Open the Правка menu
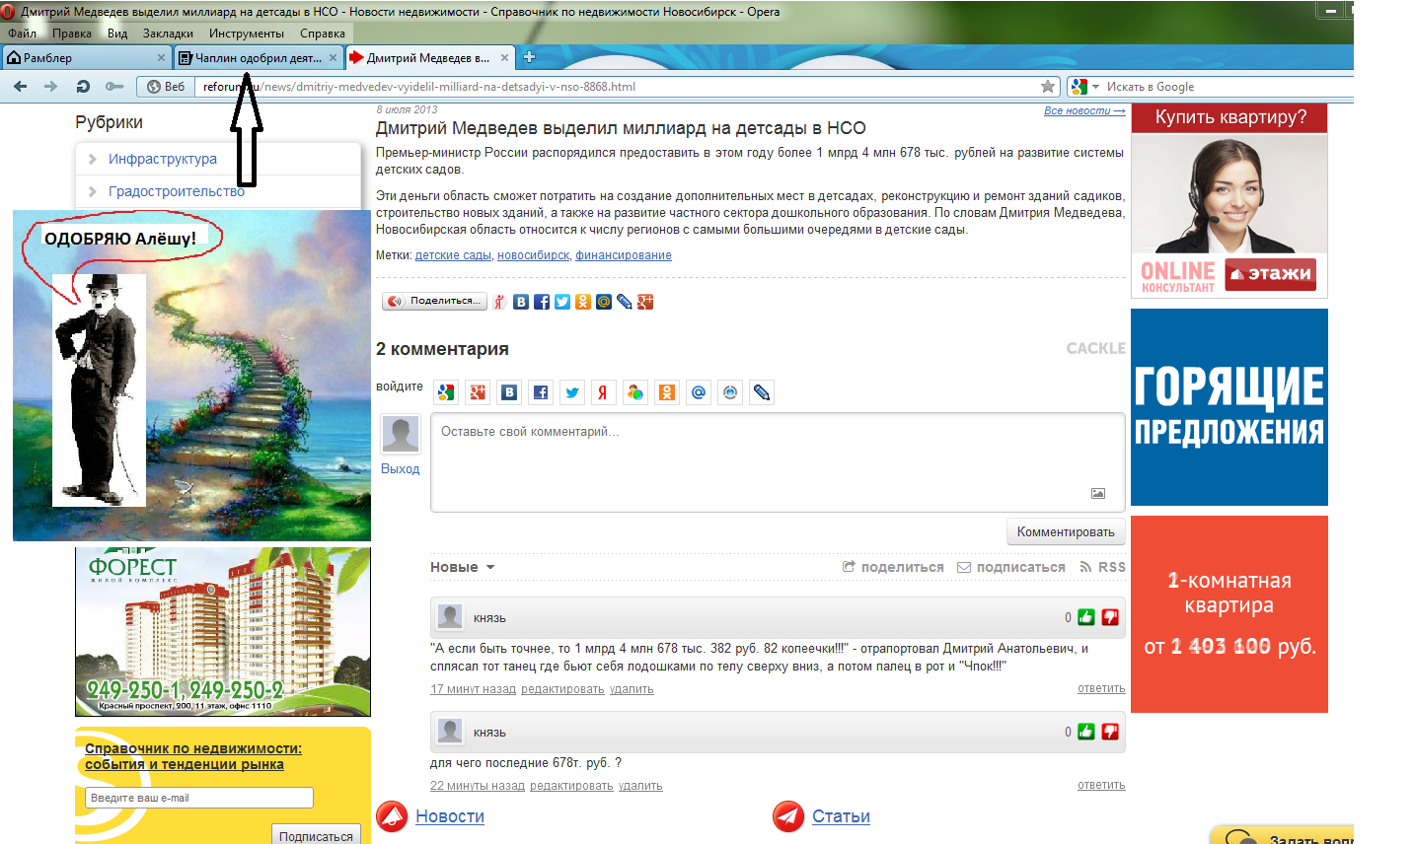1415x844 pixels. tap(72, 34)
